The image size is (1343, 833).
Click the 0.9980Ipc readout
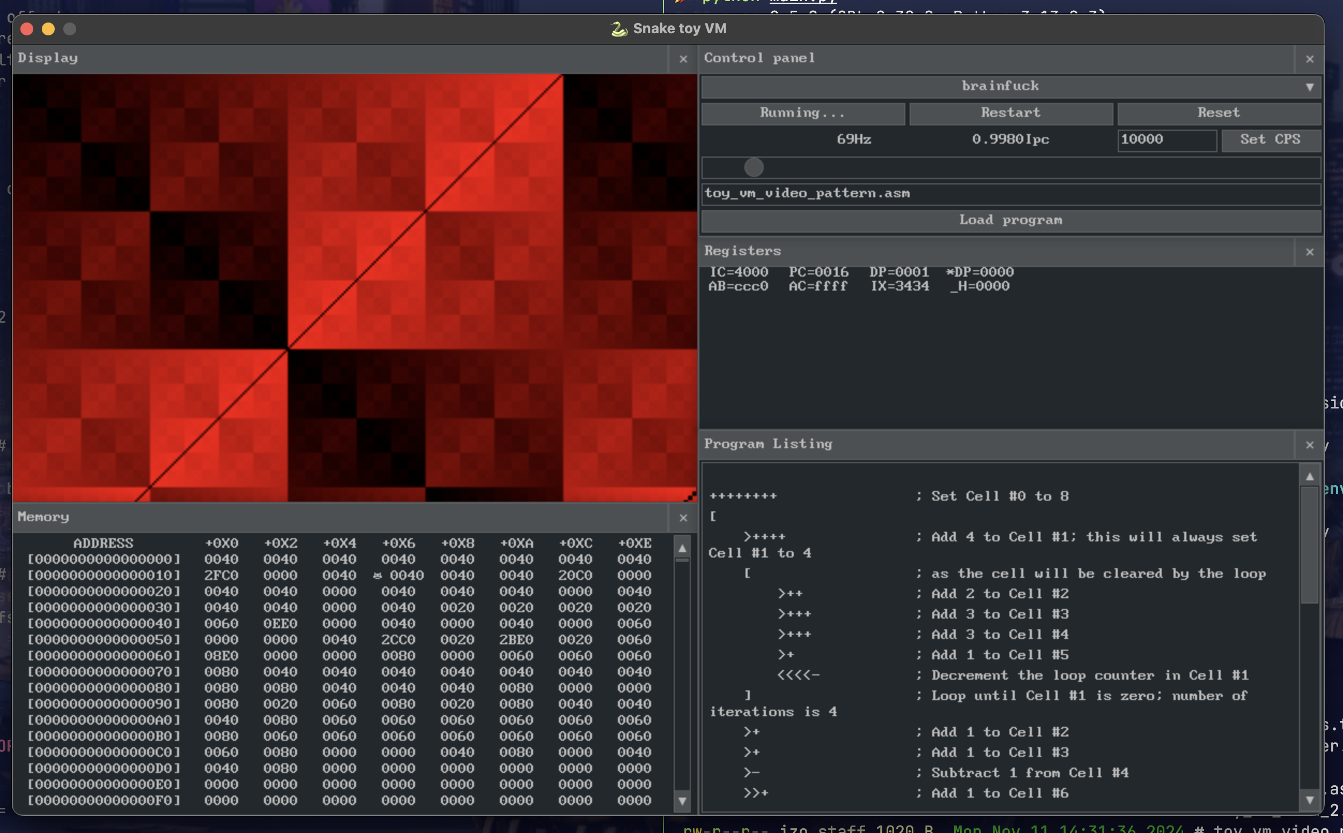(x=1010, y=139)
